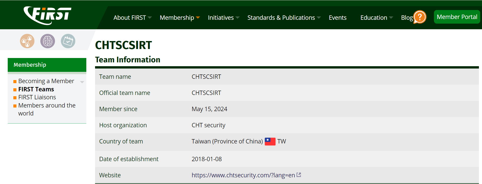Click the Team name value CHTSCSIRT
The width and height of the screenshot is (482, 184).
(206, 77)
